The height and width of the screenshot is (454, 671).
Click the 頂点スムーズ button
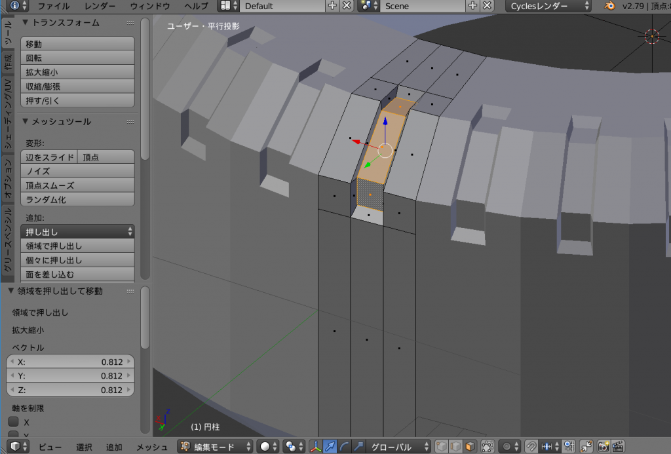(x=77, y=185)
